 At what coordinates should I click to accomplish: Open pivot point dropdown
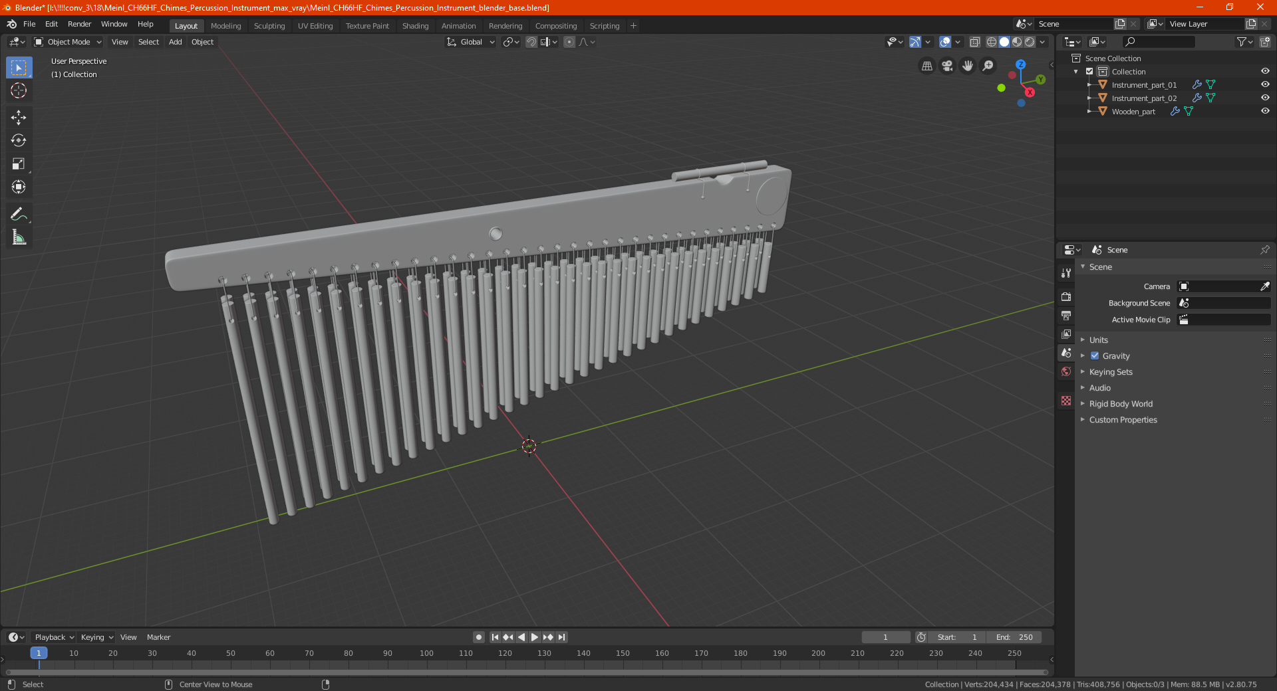point(511,42)
